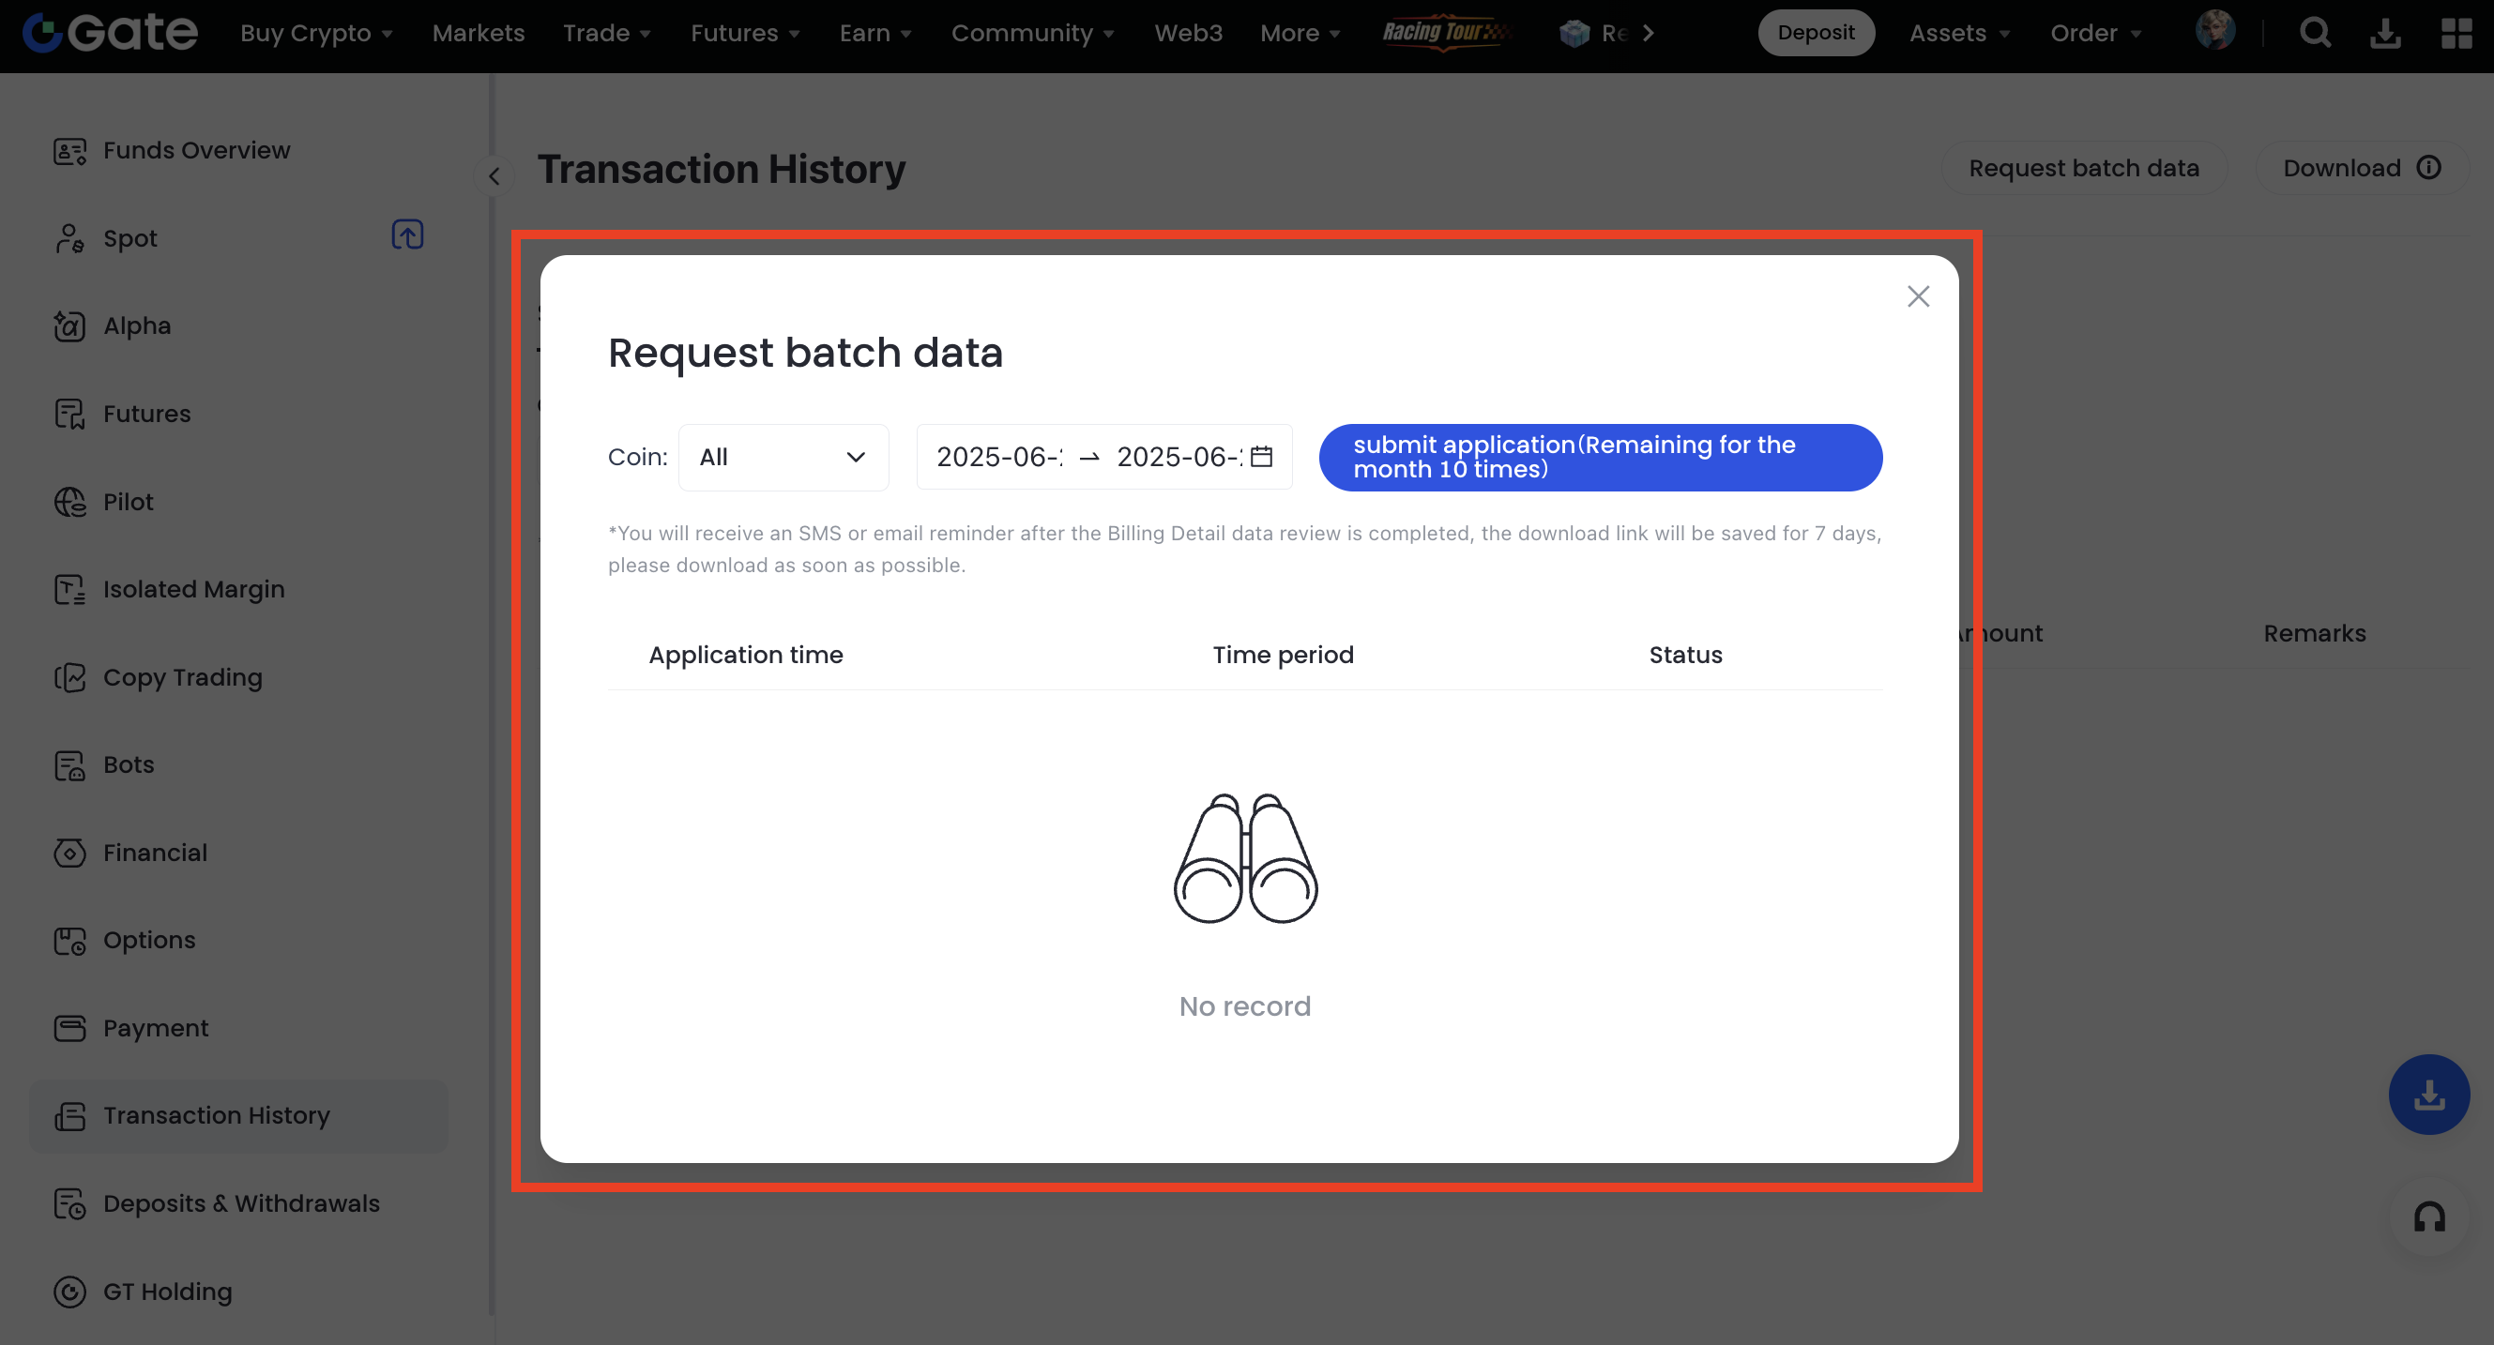Select Deposits & Withdrawals in sidebar
This screenshot has width=2494, height=1345.
click(x=241, y=1202)
